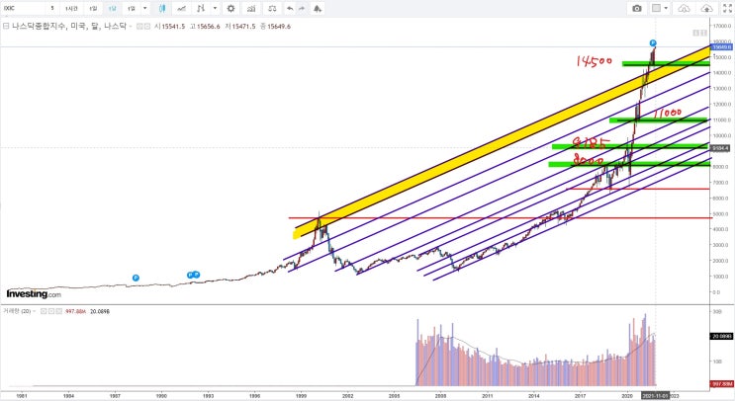The height and width of the screenshot is (401, 735).
Task: Select the 1달 button beside the dropdown
Action: click(x=132, y=9)
